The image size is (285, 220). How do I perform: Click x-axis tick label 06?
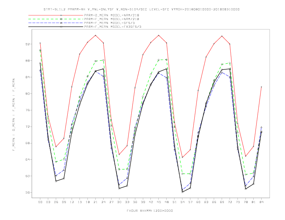[x=56, y=202]
